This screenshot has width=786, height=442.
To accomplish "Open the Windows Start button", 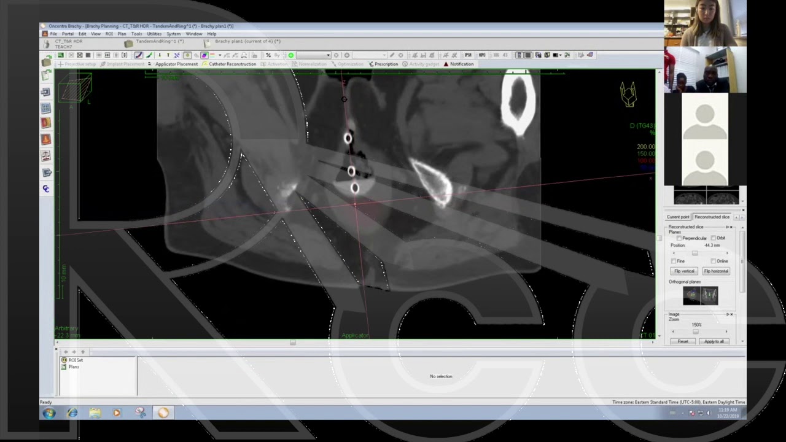I will tap(49, 413).
